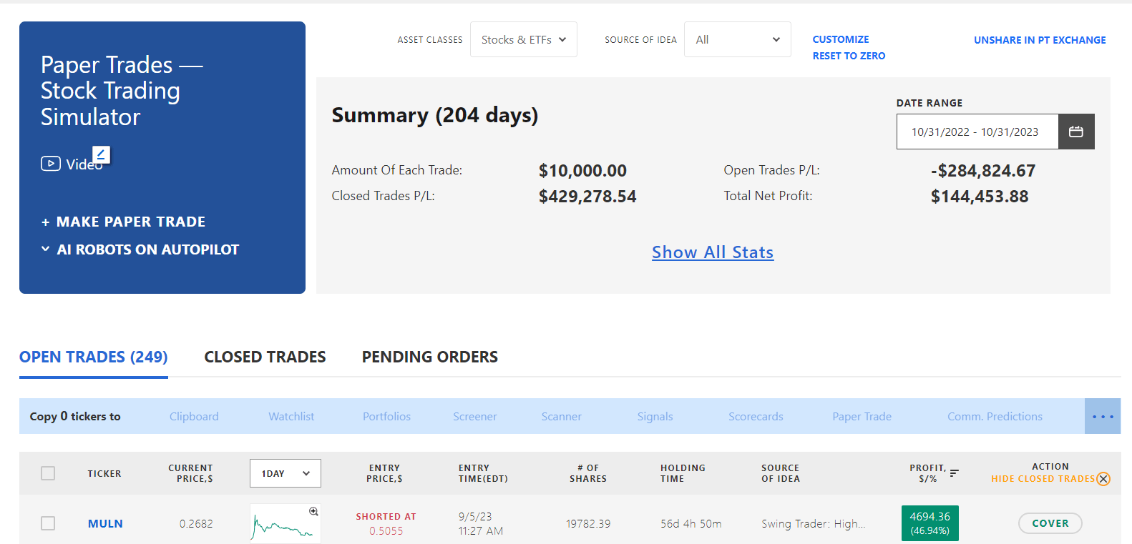Click Unshare in PT Exchange

coord(1040,40)
